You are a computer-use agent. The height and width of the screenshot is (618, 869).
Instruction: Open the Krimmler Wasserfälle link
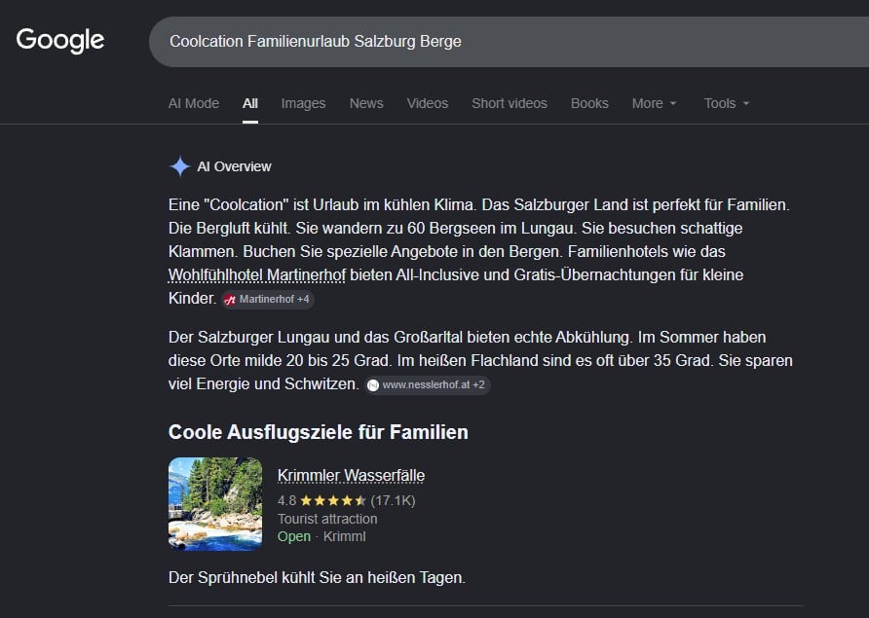(351, 476)
